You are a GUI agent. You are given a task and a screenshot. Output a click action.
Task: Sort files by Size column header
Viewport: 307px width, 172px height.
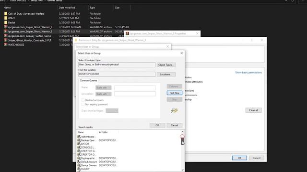[117, 8]
